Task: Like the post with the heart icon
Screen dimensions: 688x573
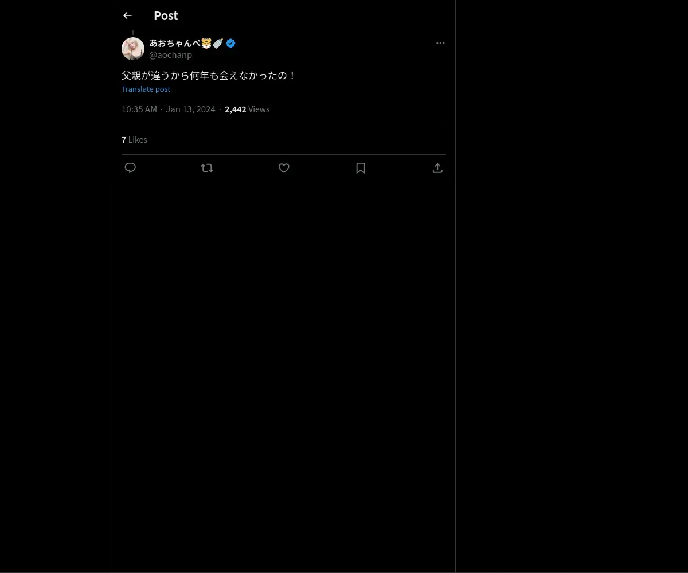Action: click(284, 168)
